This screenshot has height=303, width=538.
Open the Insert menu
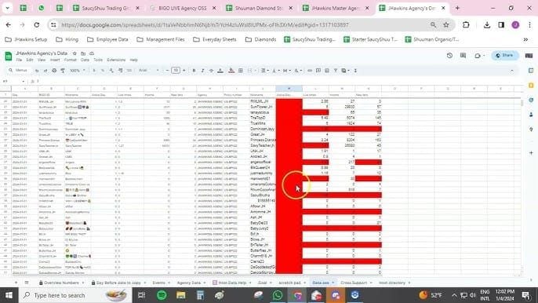[55, 60]
